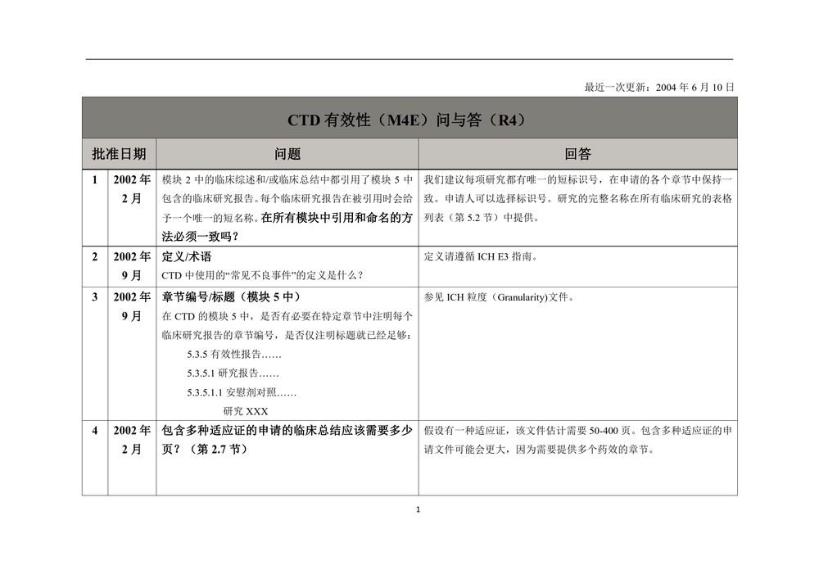Click the answer starting "我们建议每项研究都有唯一的短标识号"
This screenshot has width=819, height=579.
(x=577, y=198)
